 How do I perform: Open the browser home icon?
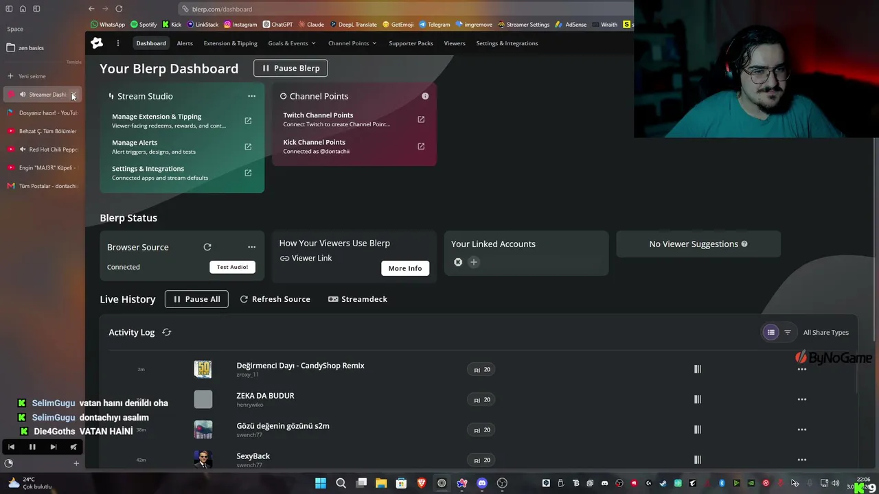[23, 9]
